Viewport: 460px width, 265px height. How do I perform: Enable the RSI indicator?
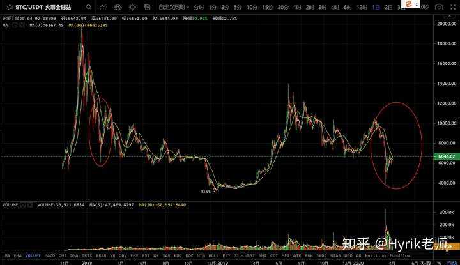[146, 255]
